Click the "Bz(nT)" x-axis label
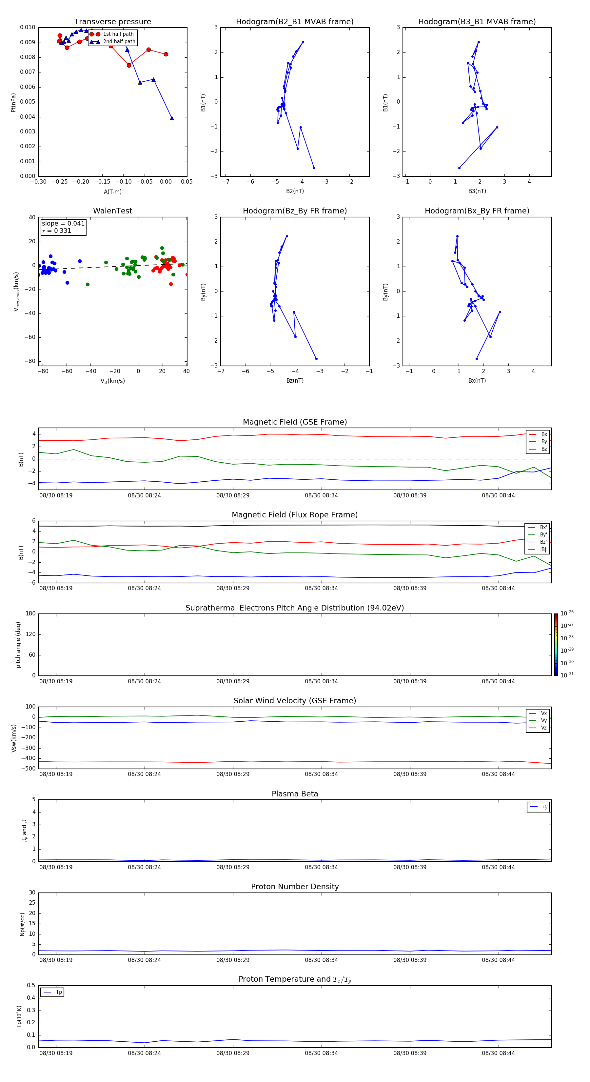 [295, 381]
